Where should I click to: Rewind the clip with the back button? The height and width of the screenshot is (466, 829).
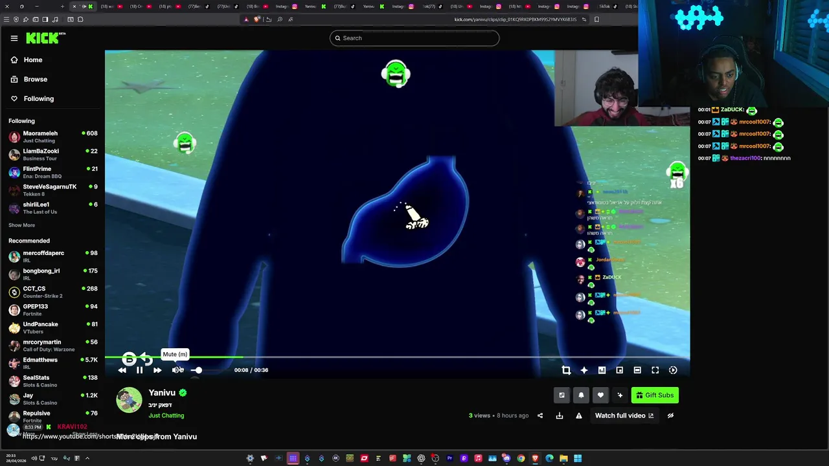point(122,370)
